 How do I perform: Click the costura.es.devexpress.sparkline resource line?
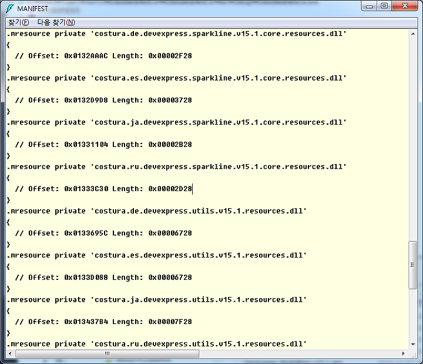177,78
